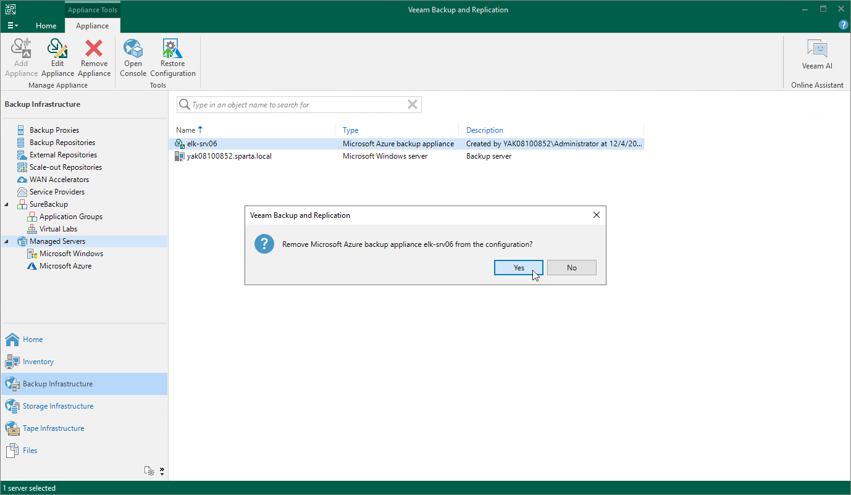Click the Veeam app logo icon
851x495 pixels.
point(11,9)
